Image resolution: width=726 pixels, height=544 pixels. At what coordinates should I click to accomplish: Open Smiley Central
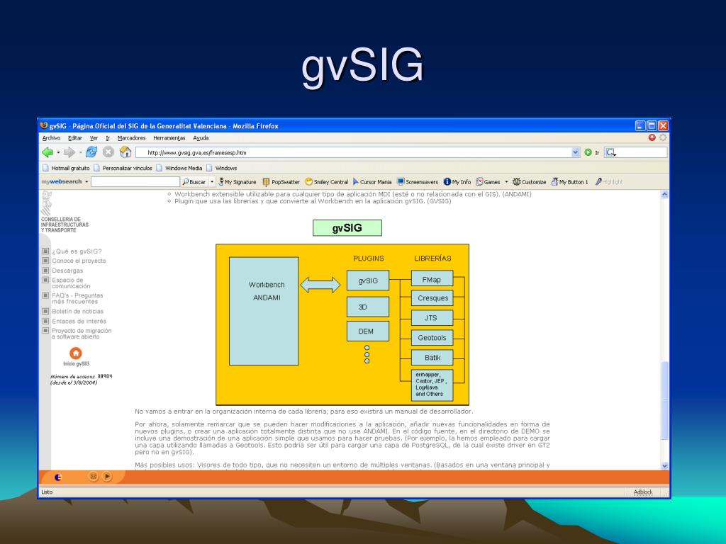(x=326, y=182)
